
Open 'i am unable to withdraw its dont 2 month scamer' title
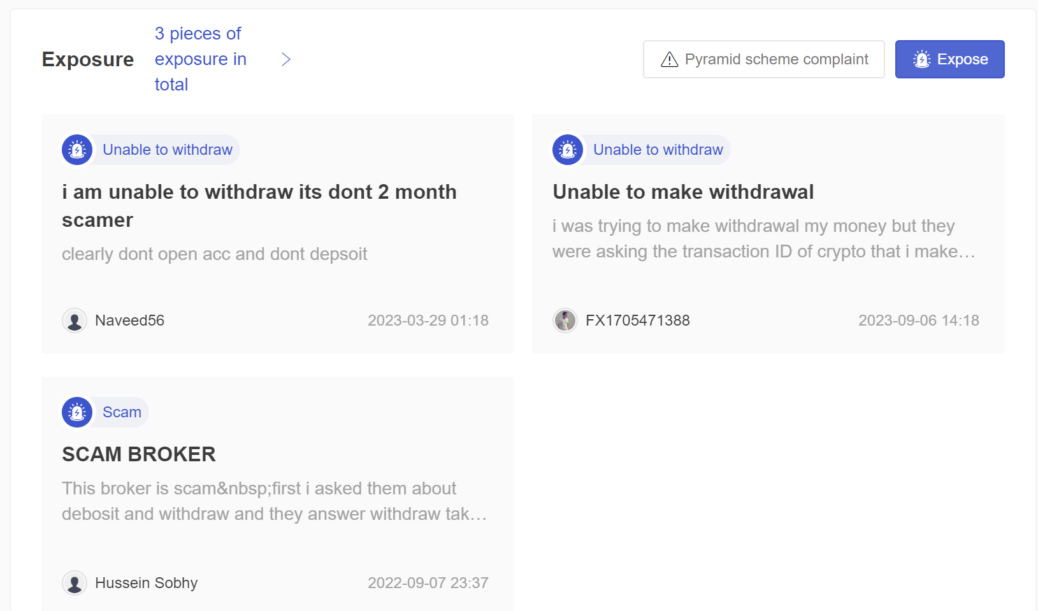point(259,206)
